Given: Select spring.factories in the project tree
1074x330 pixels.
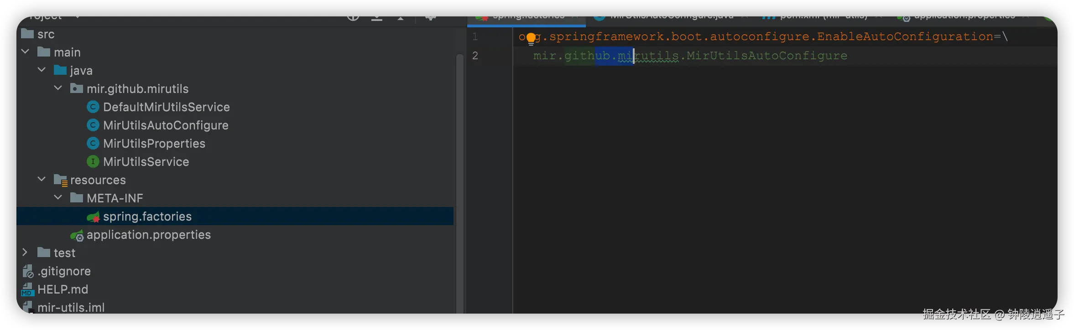Looking at the screenshot, I should tap(147, 217).
